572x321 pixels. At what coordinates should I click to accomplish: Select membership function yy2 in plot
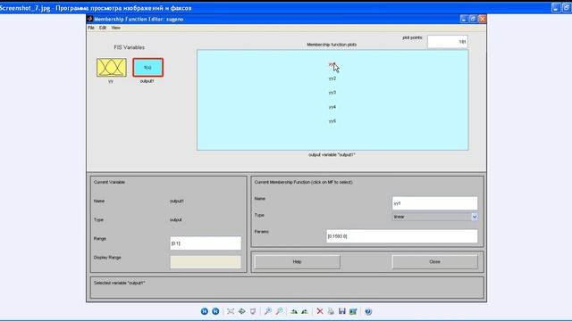pyautogui.click(x=332, y=78)
